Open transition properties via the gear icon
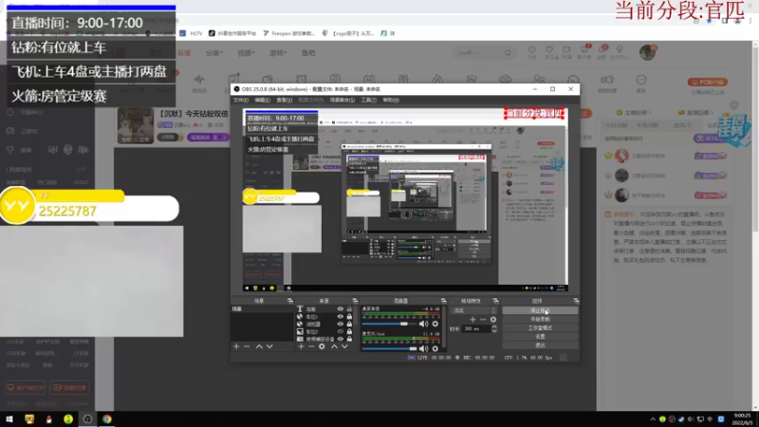The image size is (759, 427). (x=493, y=320)
